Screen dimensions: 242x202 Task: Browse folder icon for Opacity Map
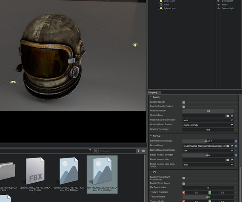pyautogui.click(x=227, y=116)
